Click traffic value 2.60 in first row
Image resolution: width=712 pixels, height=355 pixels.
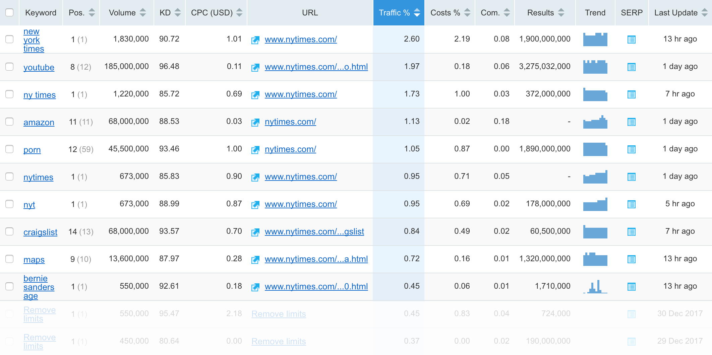coord(412,39)
